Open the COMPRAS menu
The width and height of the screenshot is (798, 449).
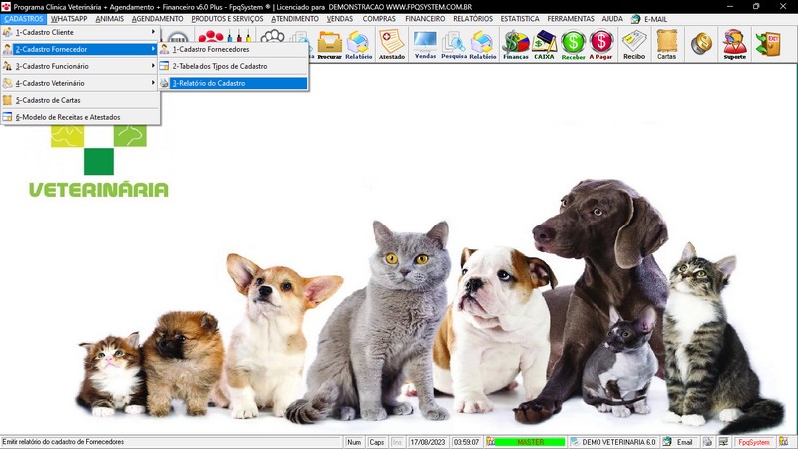tap(379, 19)
